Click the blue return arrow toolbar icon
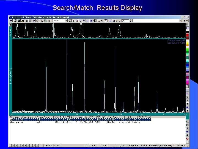Viewport: 198px width, 149px height. 11,21
